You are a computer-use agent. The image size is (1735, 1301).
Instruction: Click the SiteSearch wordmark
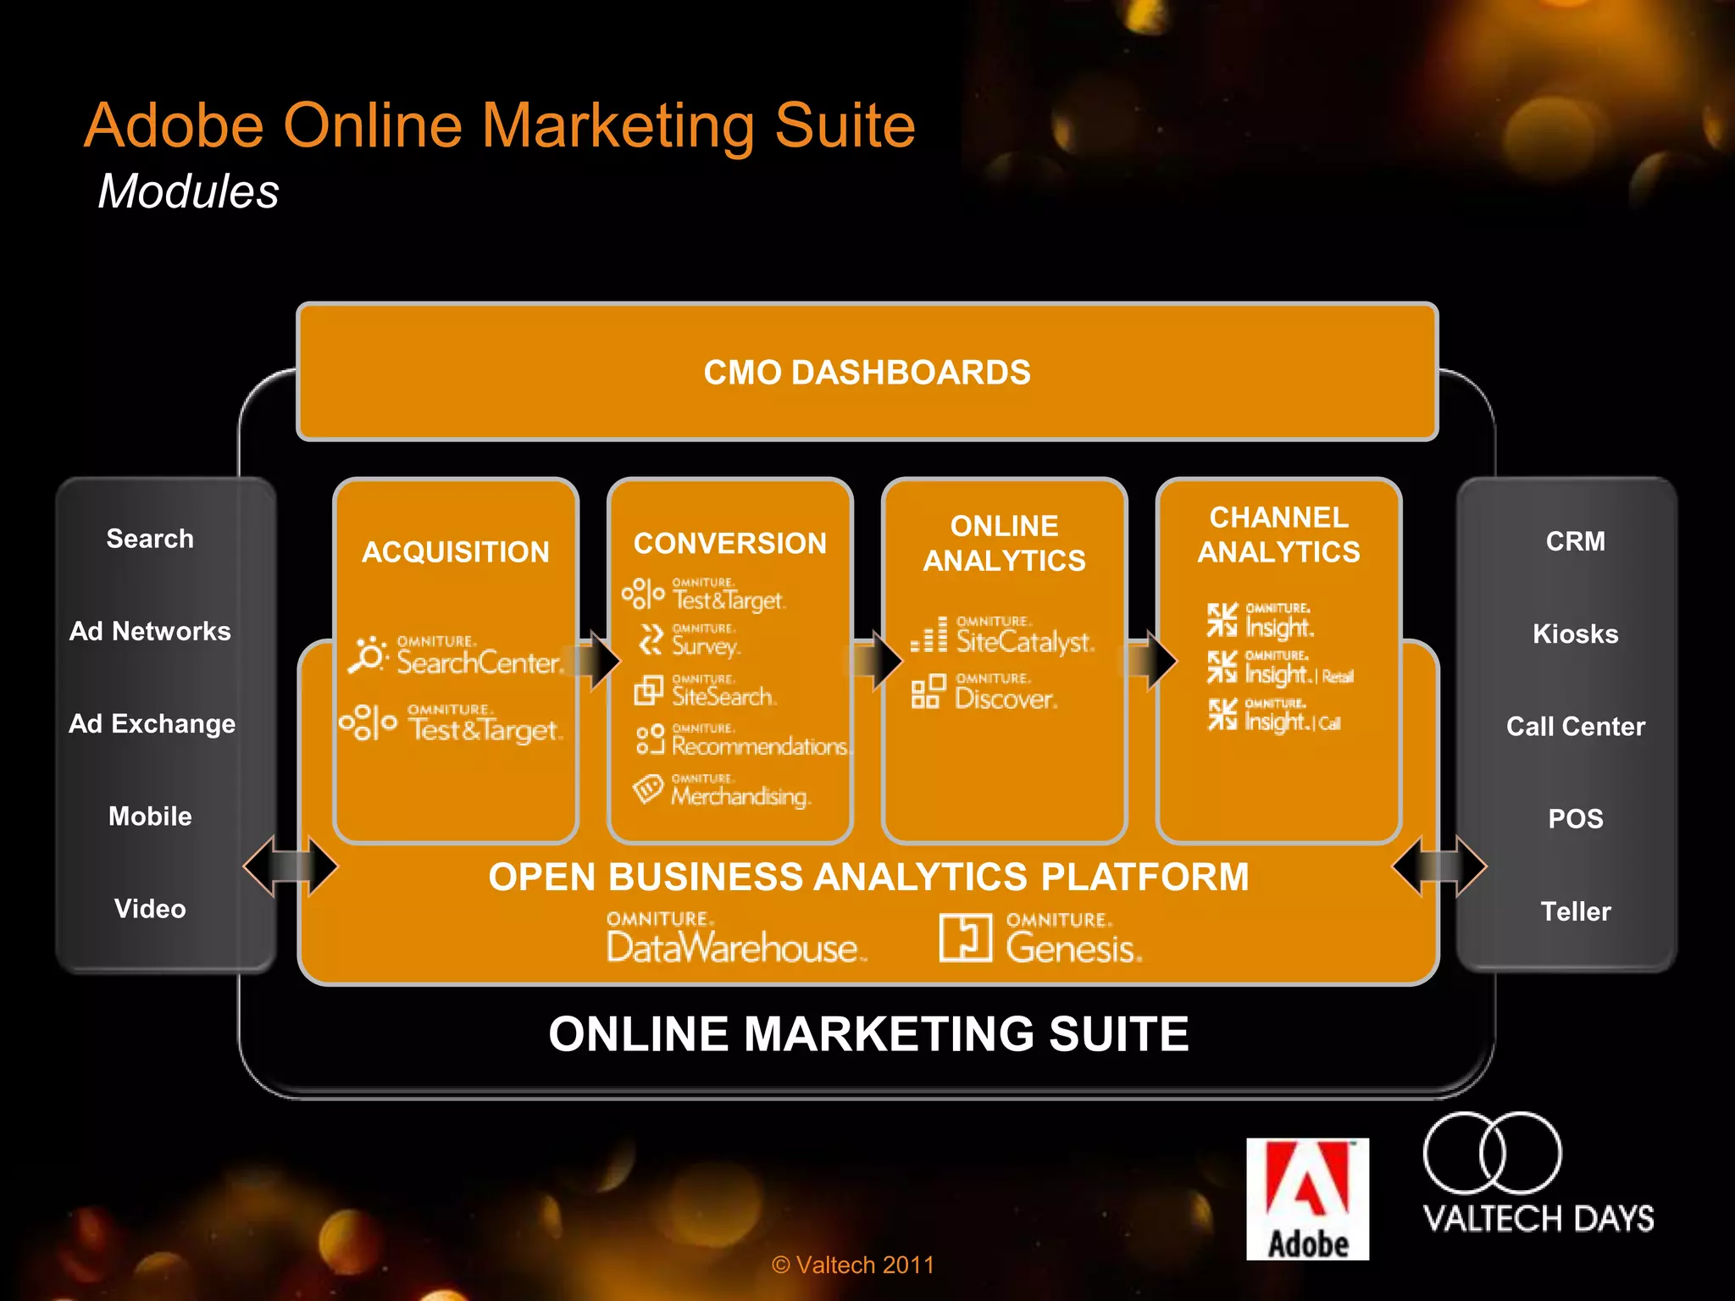point(723,690)
